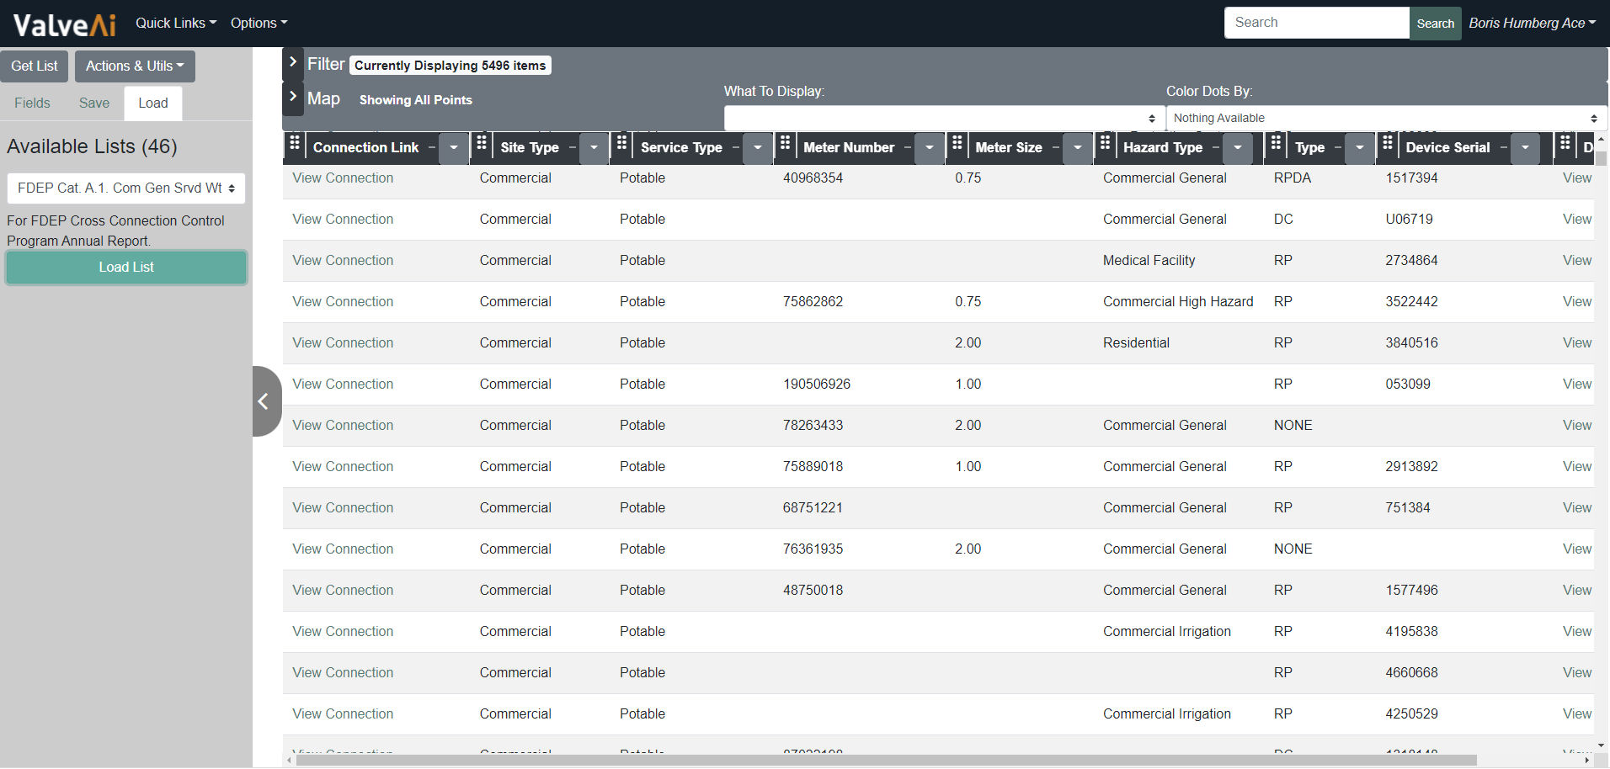
Task: Open the Boris Humberg Ace user menu
Action: pos(1533,23)
